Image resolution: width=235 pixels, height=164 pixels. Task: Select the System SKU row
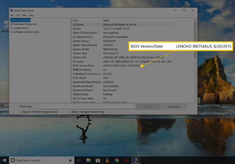point(123,57)
